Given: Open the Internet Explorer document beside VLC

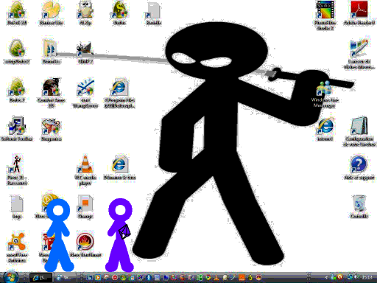Looking at the screenshot, I should click(119, 167).
